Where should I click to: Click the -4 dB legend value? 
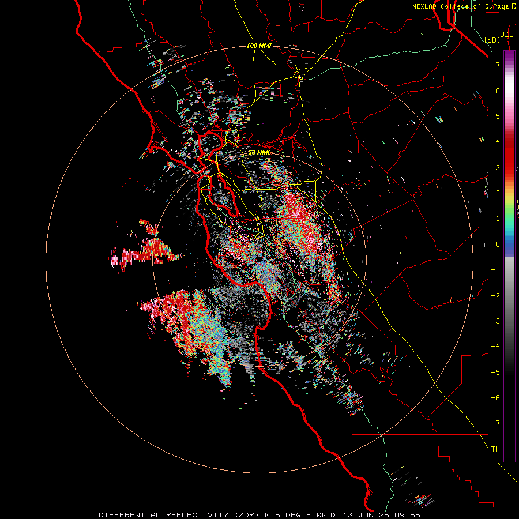(x=495, y=347)
